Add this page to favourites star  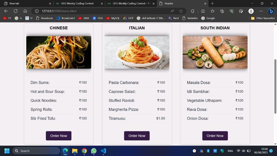[x=181, y=11]
